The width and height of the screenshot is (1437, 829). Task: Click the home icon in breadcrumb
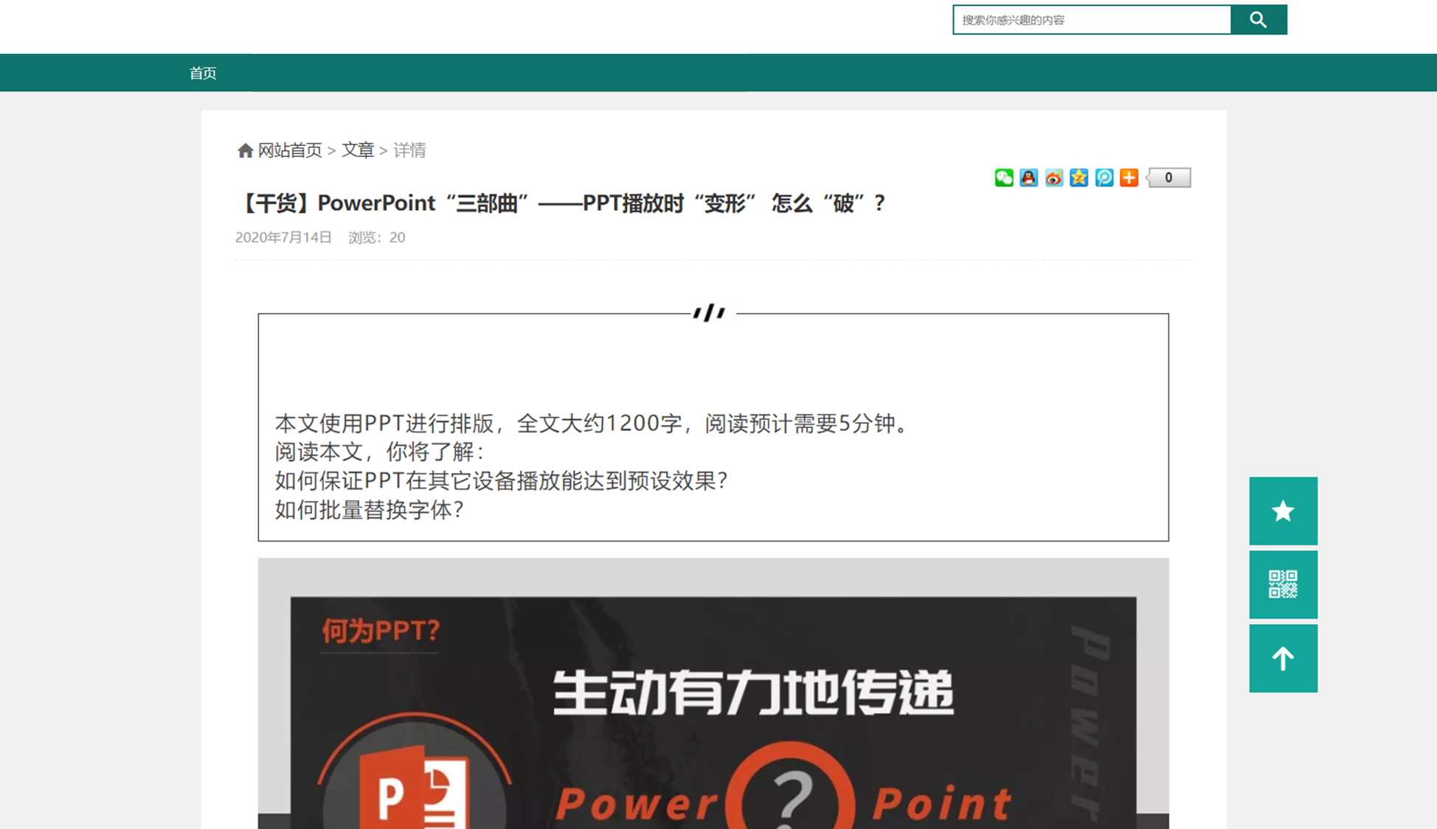[246, 151]
